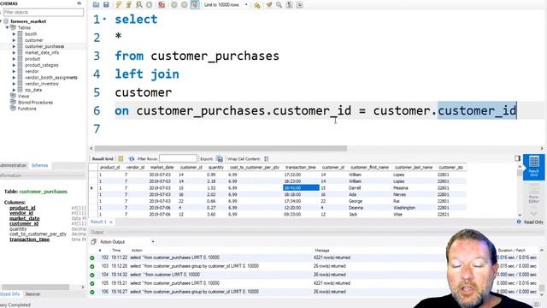Select the vendor table in tree

click(32, 71)
